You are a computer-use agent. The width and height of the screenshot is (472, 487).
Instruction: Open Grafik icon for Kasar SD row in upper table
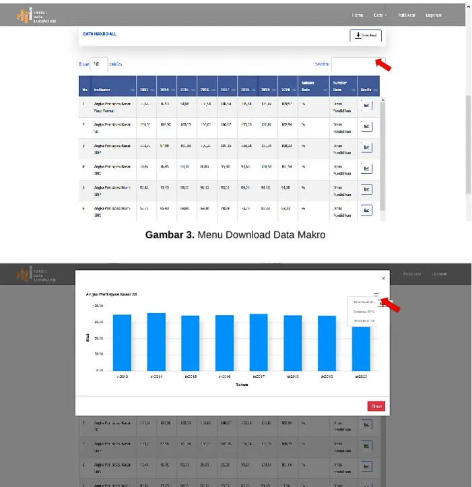pos(366,127)
